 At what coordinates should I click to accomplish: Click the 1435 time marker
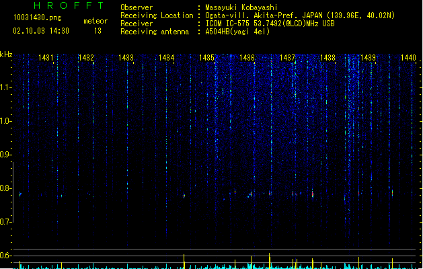tap(206, 58)
